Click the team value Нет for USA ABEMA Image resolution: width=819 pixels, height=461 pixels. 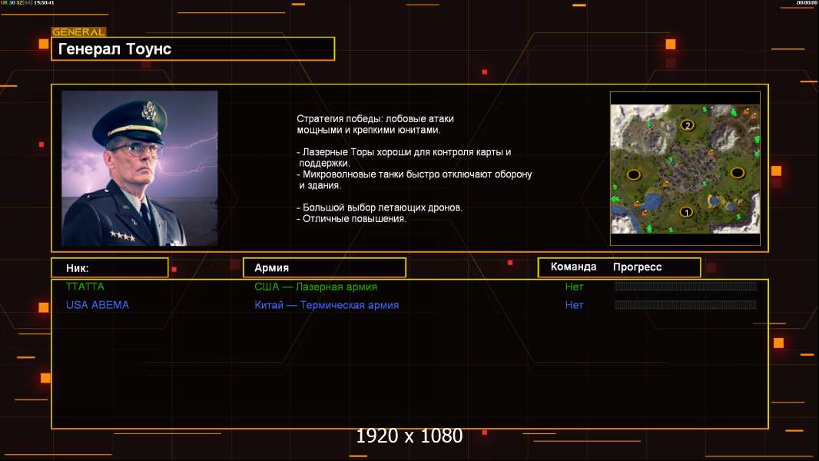[574, 305]
